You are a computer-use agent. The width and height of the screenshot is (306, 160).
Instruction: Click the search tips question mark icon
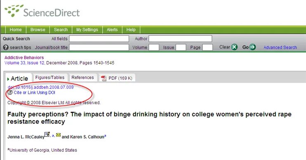coord(6,47)
